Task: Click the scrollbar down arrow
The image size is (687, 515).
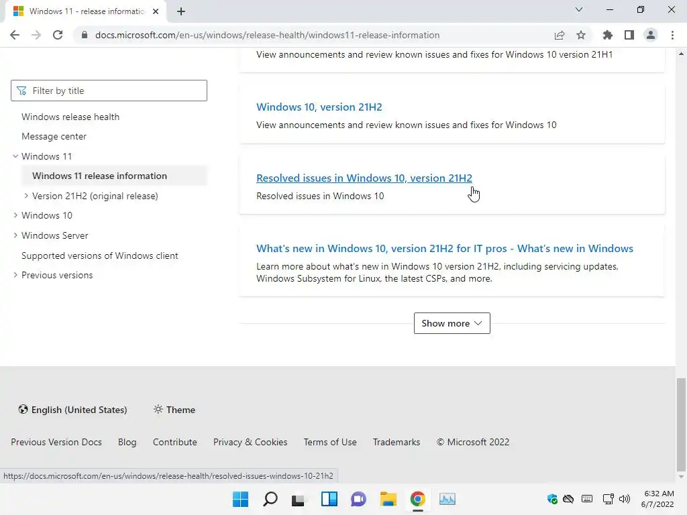Action: pos(681,477)
